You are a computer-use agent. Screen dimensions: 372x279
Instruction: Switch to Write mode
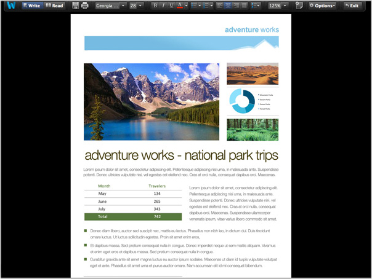(31, 6)
